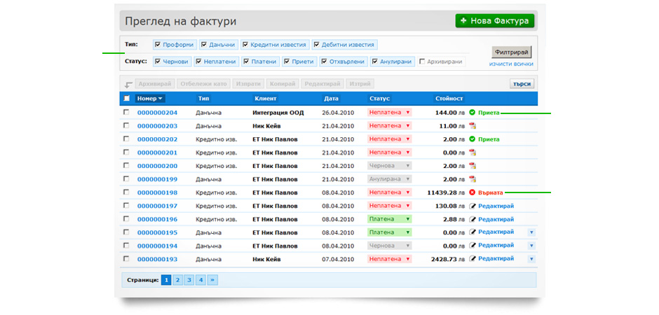This screenshot has height=315, width=659.
Task: Click the red returned icon on invoice 0000000198
Action: coord(473,192)
